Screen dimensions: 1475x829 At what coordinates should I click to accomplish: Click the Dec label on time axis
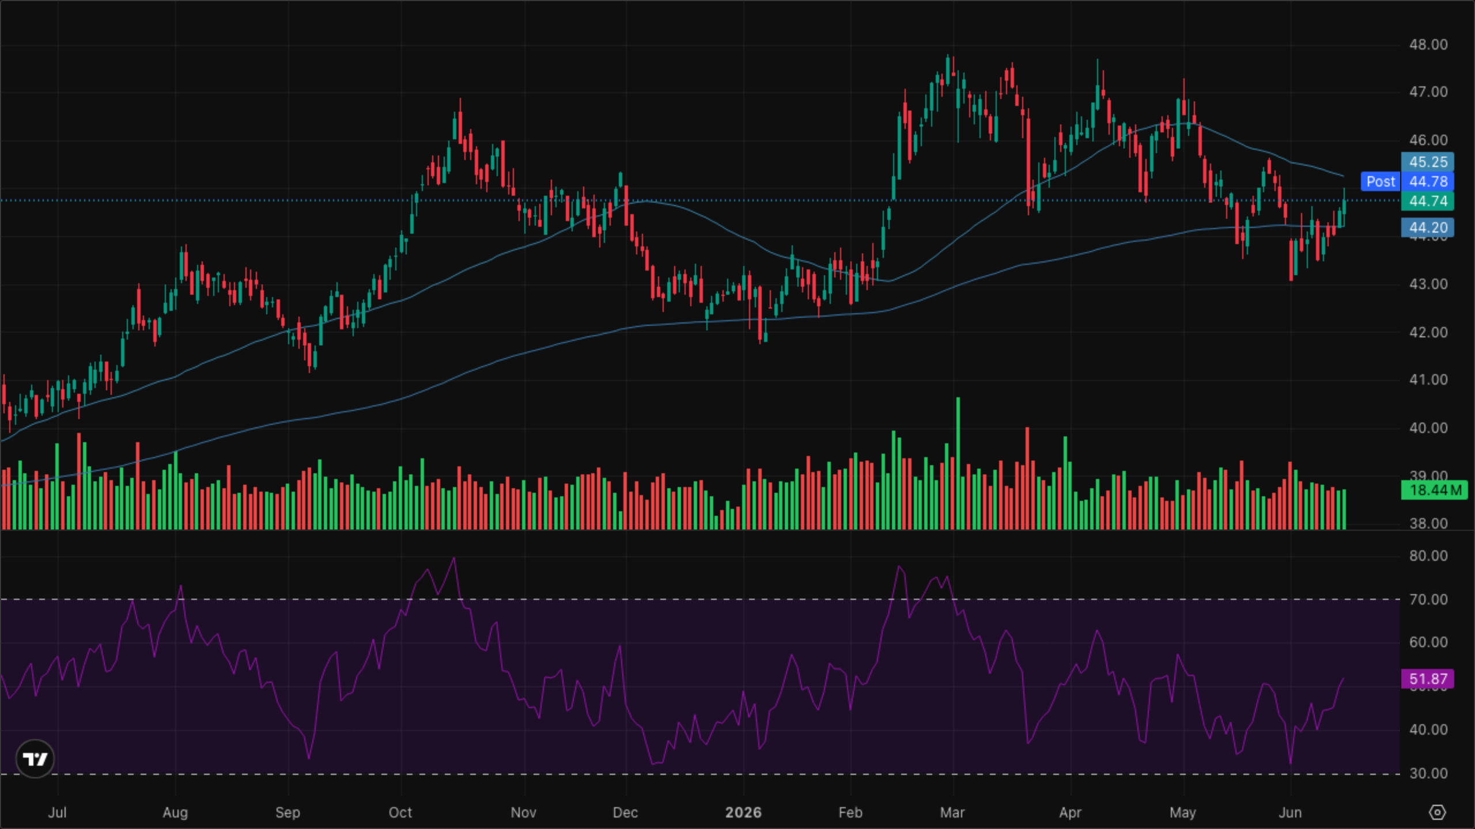[x=625, y=812]
